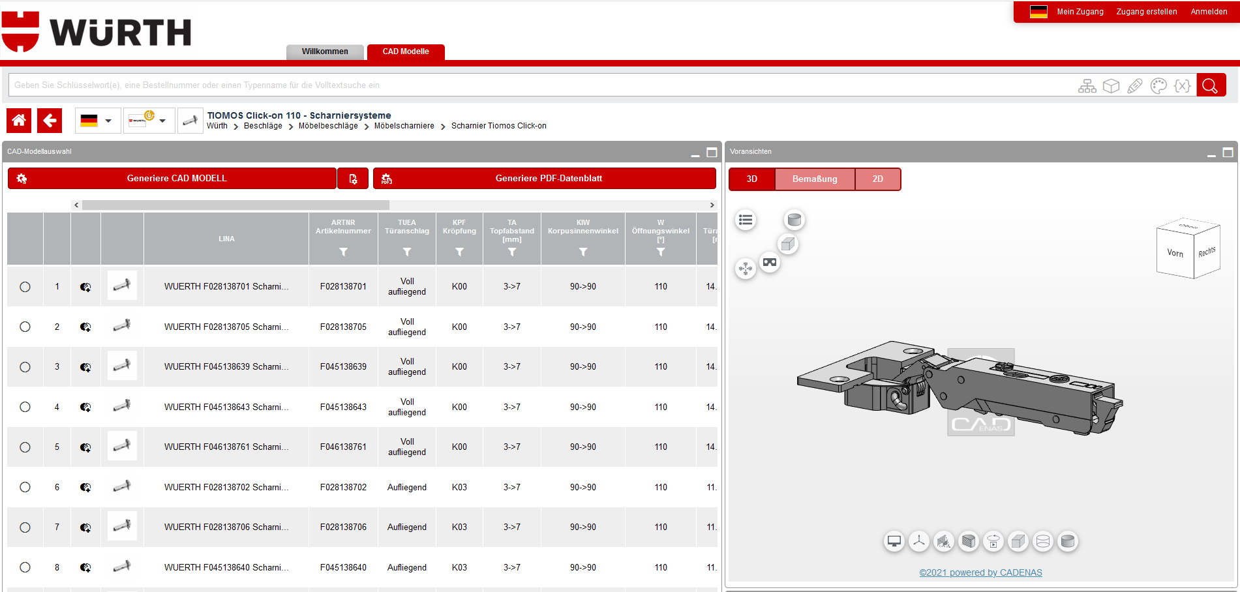Open the powered by CADENAS link

980,572
